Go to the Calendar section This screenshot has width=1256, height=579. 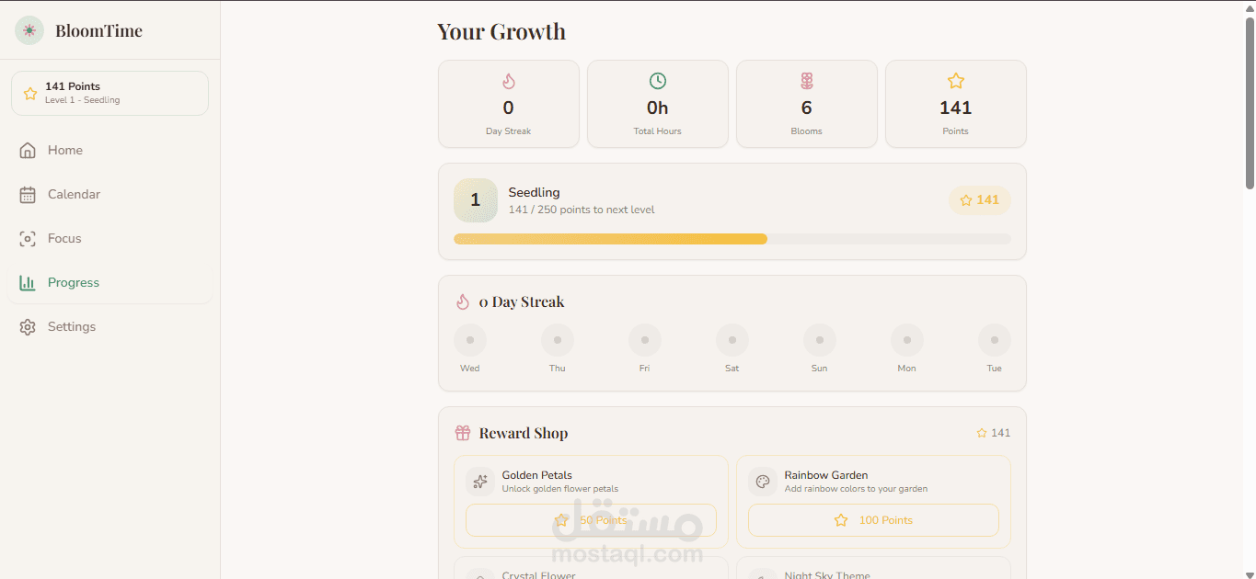tap(74, 195)
